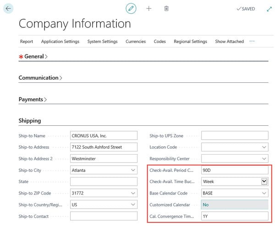Open Ship-to ZIP Code dropdown arrow
The width and height of the screenshot is (275, 226).
[x=133, y=193]
